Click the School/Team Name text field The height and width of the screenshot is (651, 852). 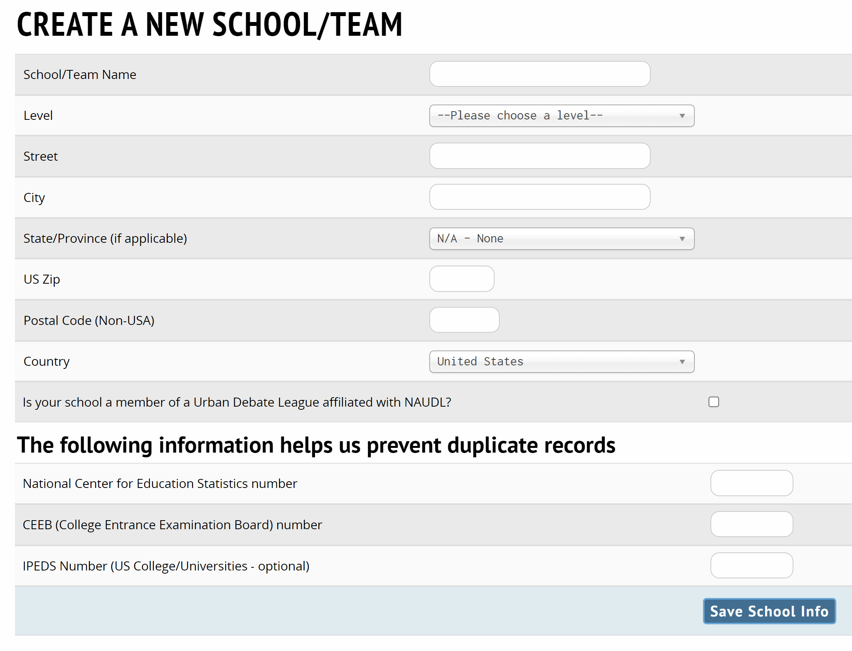[539, 74]
